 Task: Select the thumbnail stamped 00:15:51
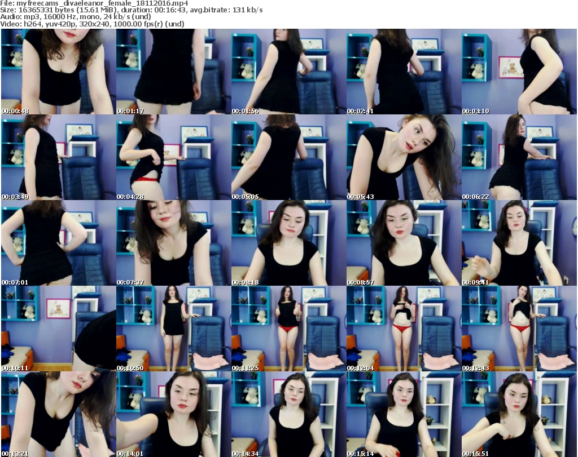(x=519, y=414)
